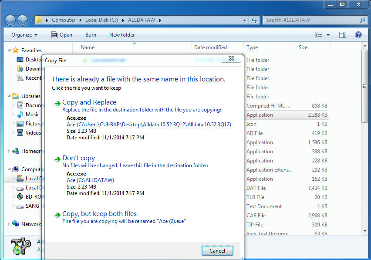Open the Organize menu
This screenshot has width=371, height=260.
pyautogui.click(x=24, y=35)
